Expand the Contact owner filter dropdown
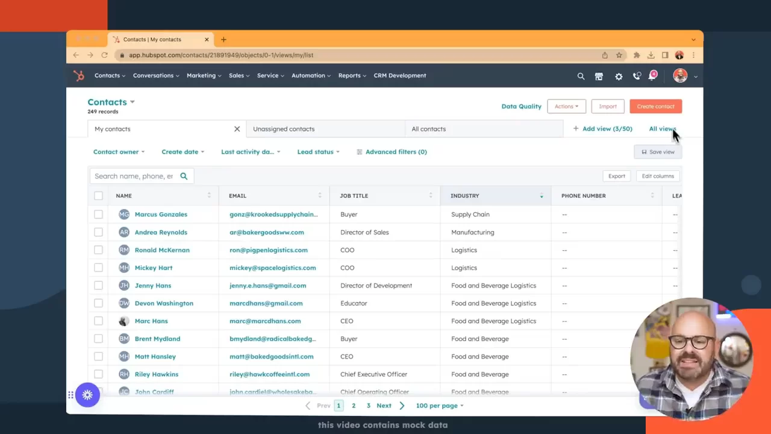This screenshot has width=771, height=434. [x=119, y=152]
